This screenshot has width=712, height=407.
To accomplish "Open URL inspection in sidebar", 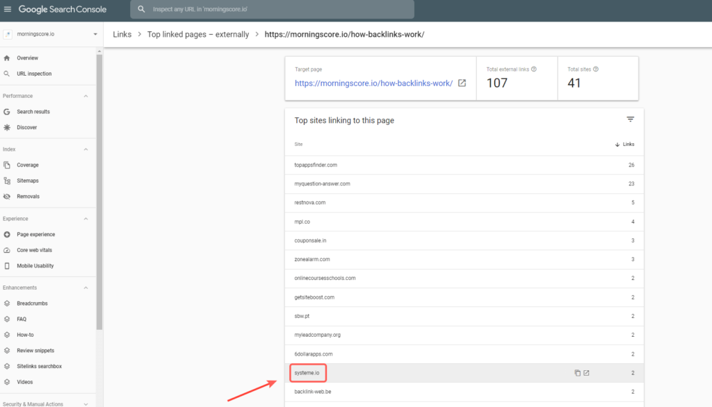I will click(x=34, y=74).
